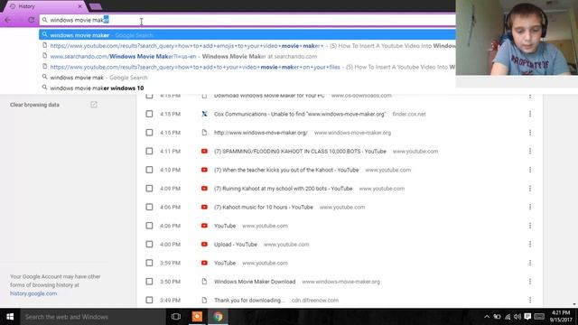Select the searchando.com Windows Movie Maker suggestion
Viewport: 578px width, 325px height.
[247, 56]
